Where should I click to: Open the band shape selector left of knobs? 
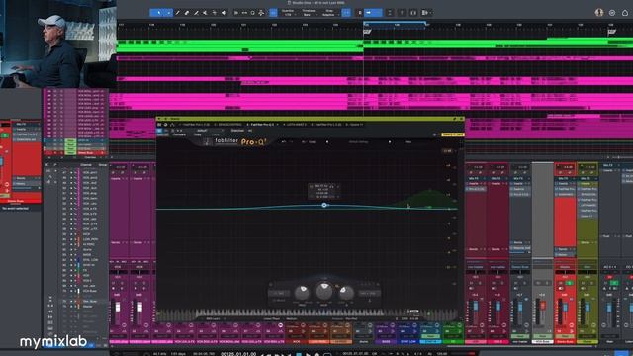pyautogui.click(x=279, y=293)
